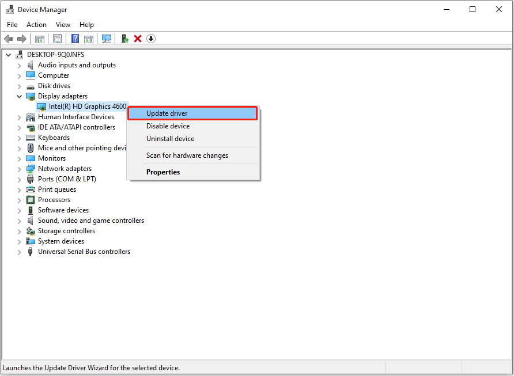
Task: Select Universal Serial Bus controllers label
Action: [x=84, y=252]
